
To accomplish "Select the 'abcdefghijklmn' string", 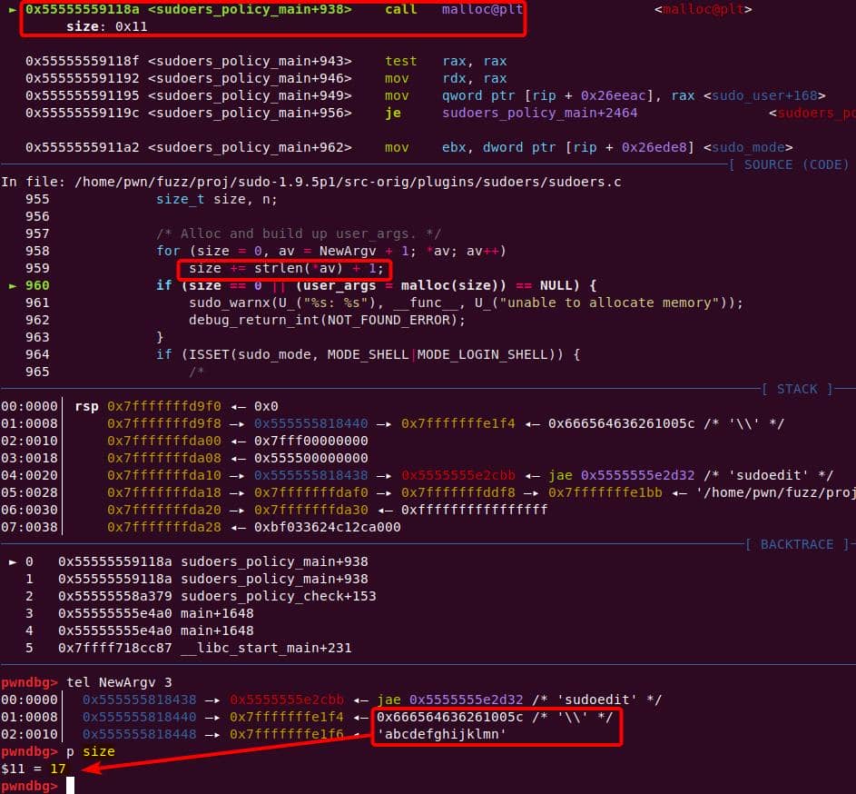I will click(x=441, y=734).
